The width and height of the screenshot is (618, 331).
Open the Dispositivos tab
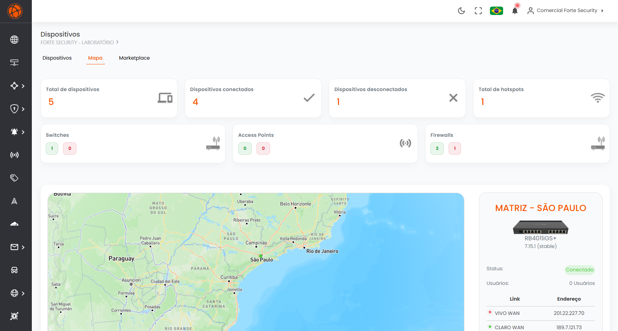pyautogui.click(x=57, y=58)
